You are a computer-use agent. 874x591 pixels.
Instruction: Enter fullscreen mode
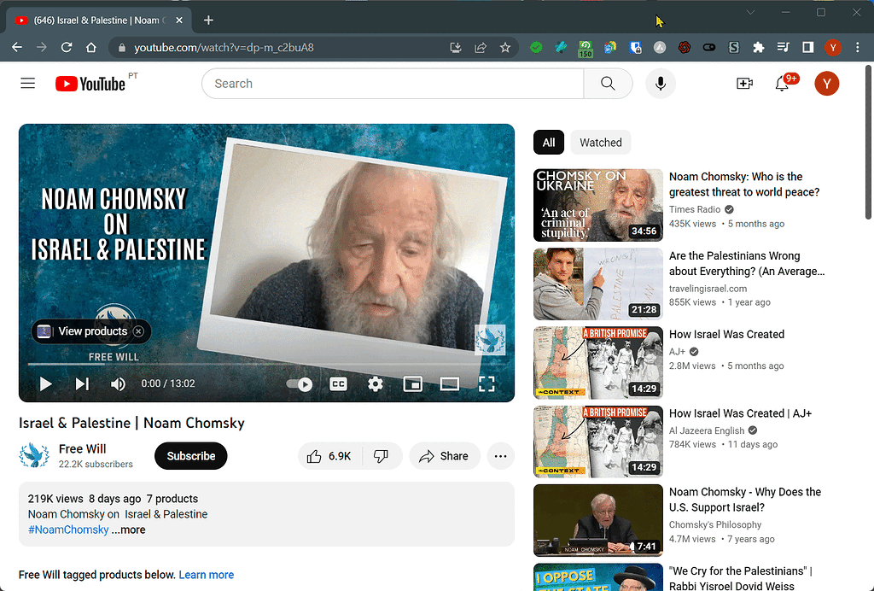click(487, 384)
